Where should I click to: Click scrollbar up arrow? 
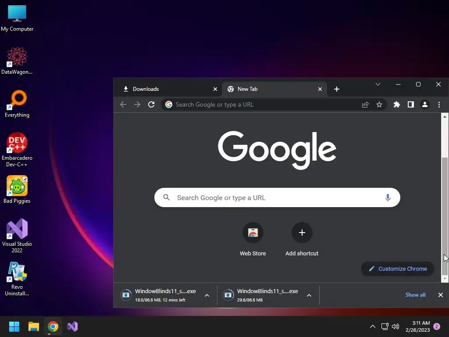coord(445,117)
